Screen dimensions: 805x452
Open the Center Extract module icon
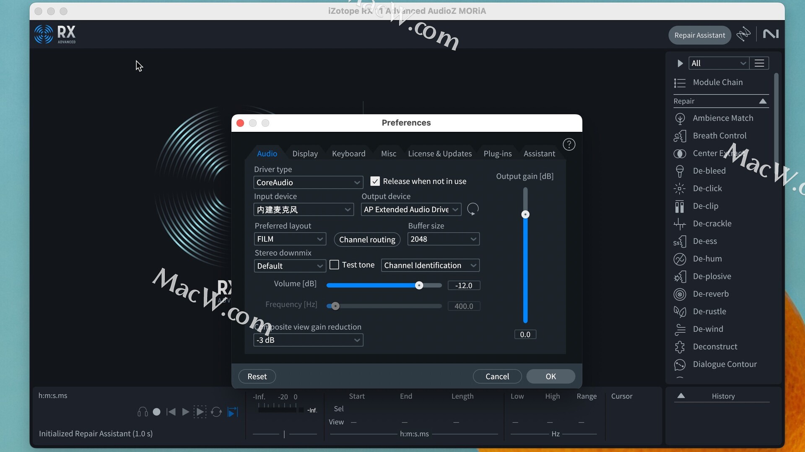tap(680, 154)
